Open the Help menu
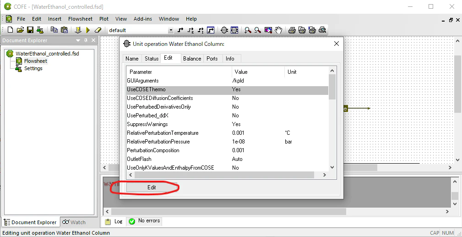Screen dimensions: 462x237 pos(191,19)
